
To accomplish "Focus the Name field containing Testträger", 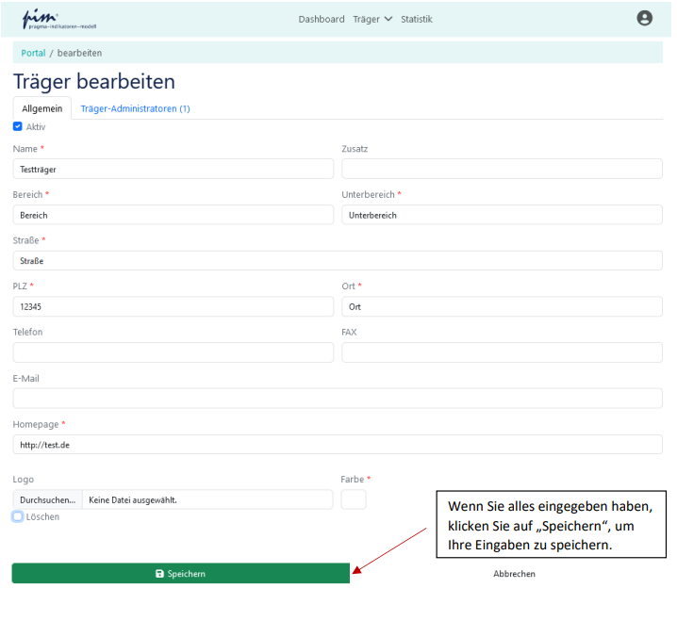I will point(173,169).
